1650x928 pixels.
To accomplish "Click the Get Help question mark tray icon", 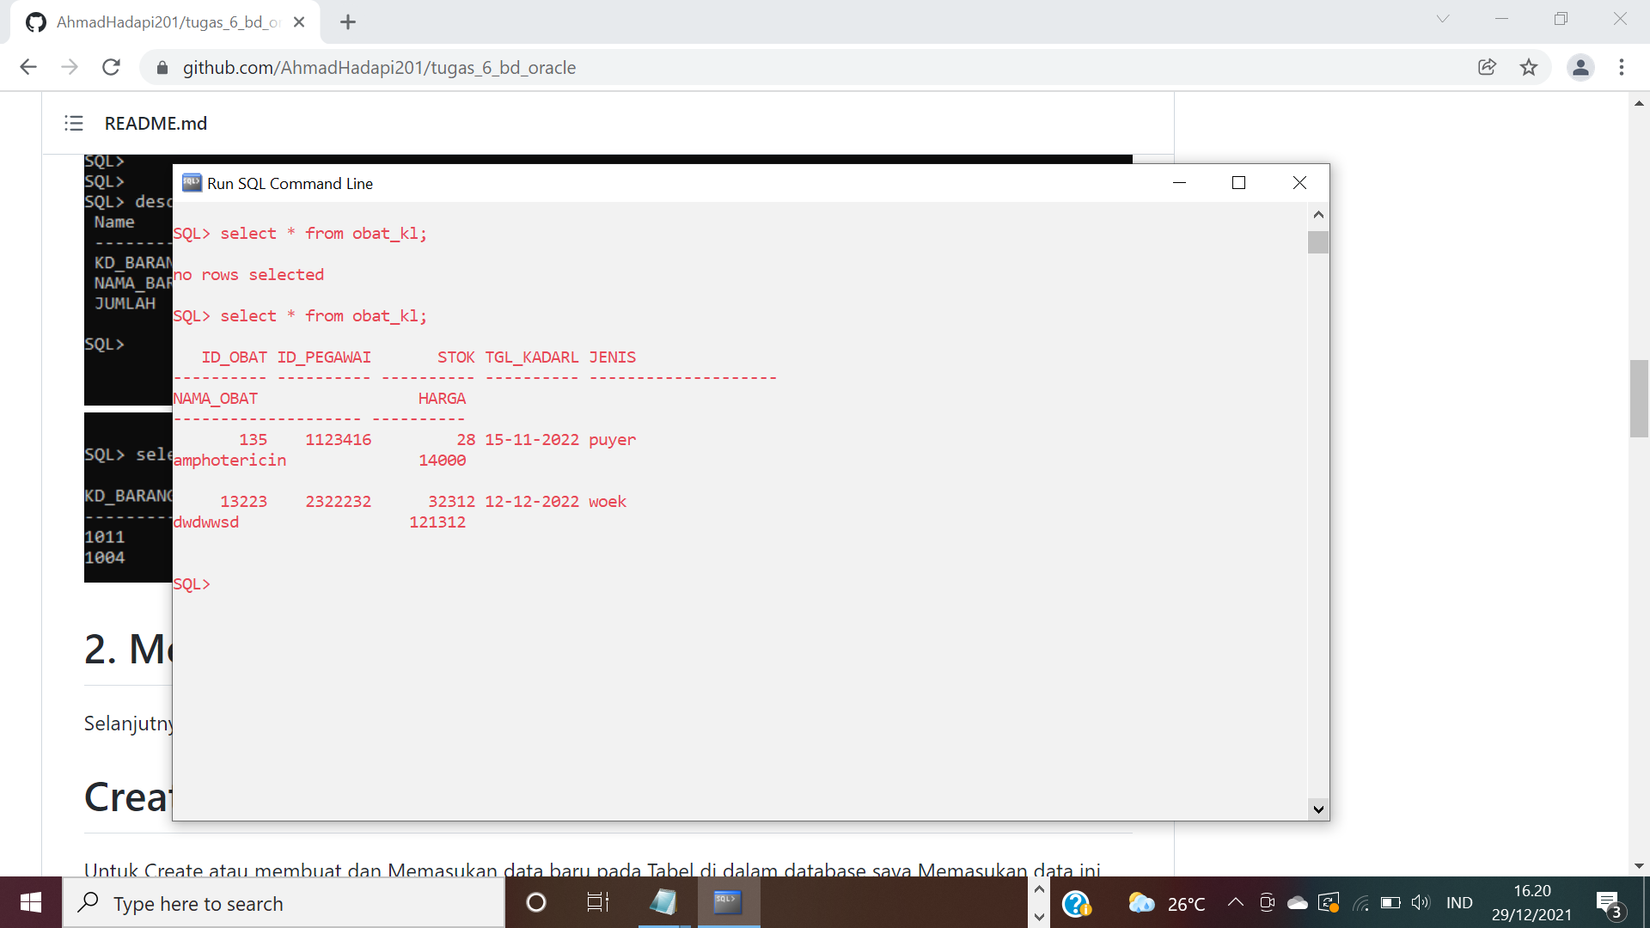I will (x=1077, y=903).
